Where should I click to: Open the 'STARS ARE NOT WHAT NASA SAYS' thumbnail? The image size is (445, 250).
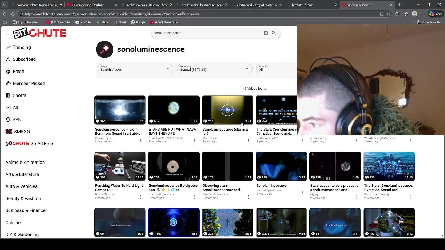[174, 110]
